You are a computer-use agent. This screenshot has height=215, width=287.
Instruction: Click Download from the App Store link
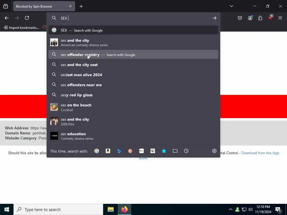[x=260, y=153]
